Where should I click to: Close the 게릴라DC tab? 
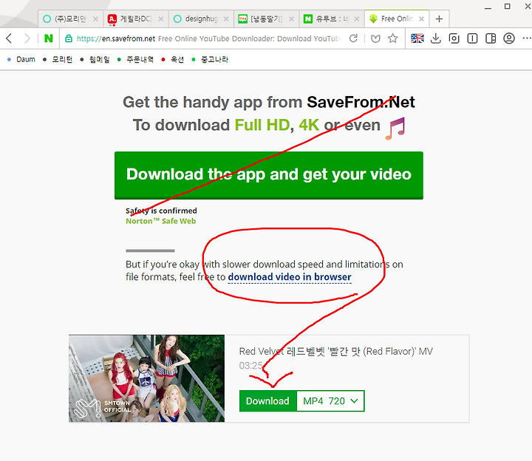(x=161, y=19)
